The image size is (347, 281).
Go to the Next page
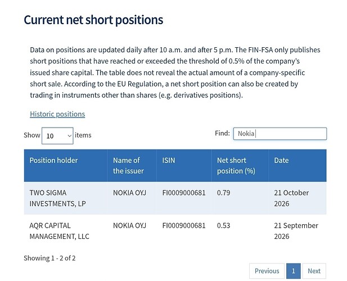tap(314, 271)
